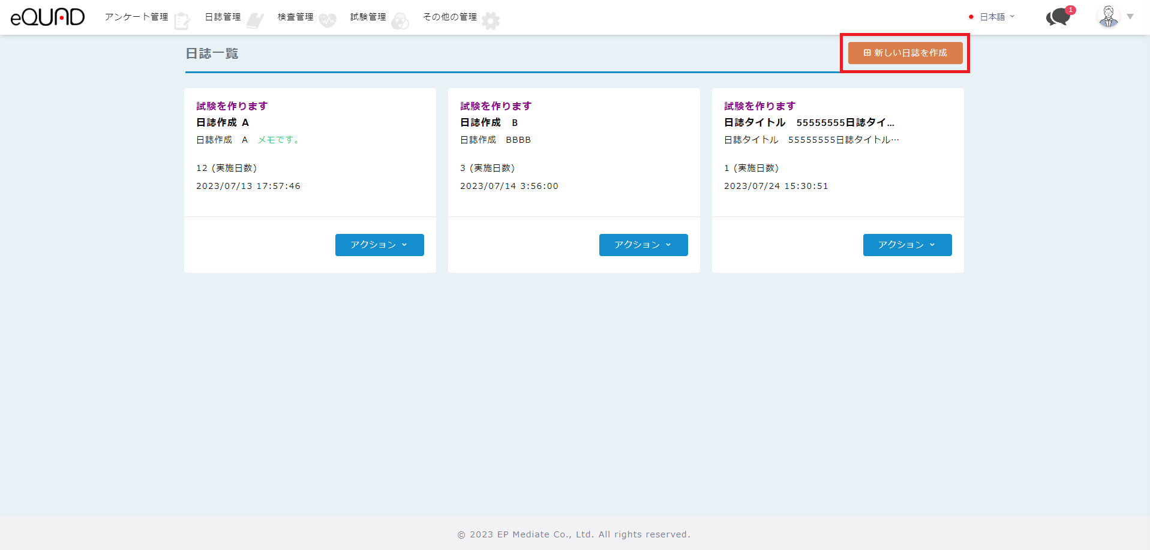Image resolution: width=1150 pixels, height=550 pixels.
Task: Click the user avatar picture
Action: (1108, 17)
